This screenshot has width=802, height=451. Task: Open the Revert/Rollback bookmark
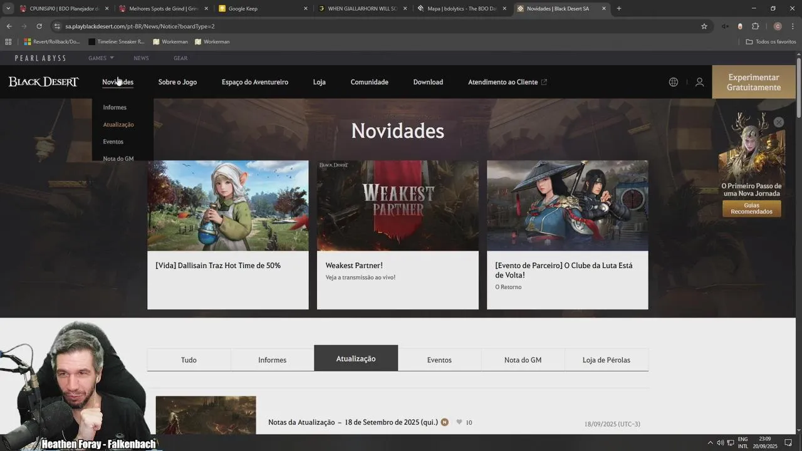[x=52, y=41]
